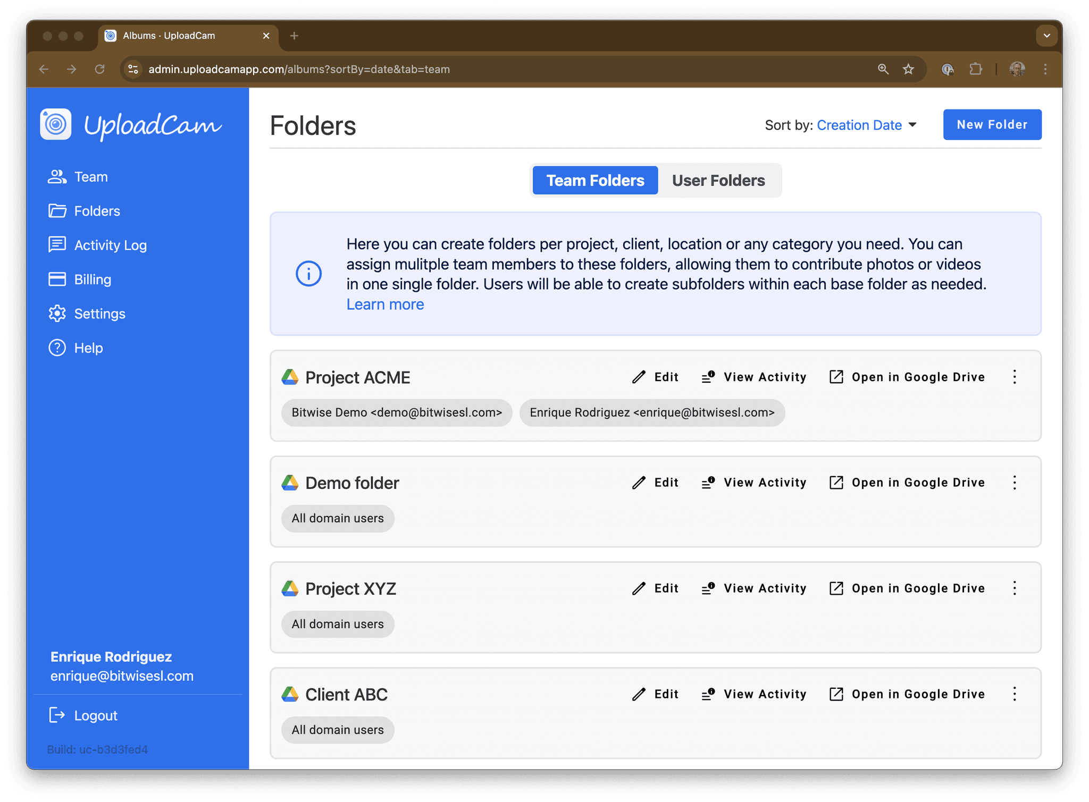This screenshot has width=1089, height=802.
Task: View Activity for Demo folder
Action: tap(754, 483)
